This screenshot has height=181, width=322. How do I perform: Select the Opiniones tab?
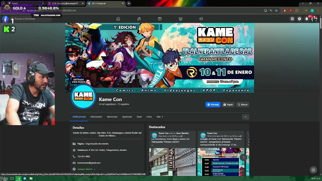(x=127, y=117)
